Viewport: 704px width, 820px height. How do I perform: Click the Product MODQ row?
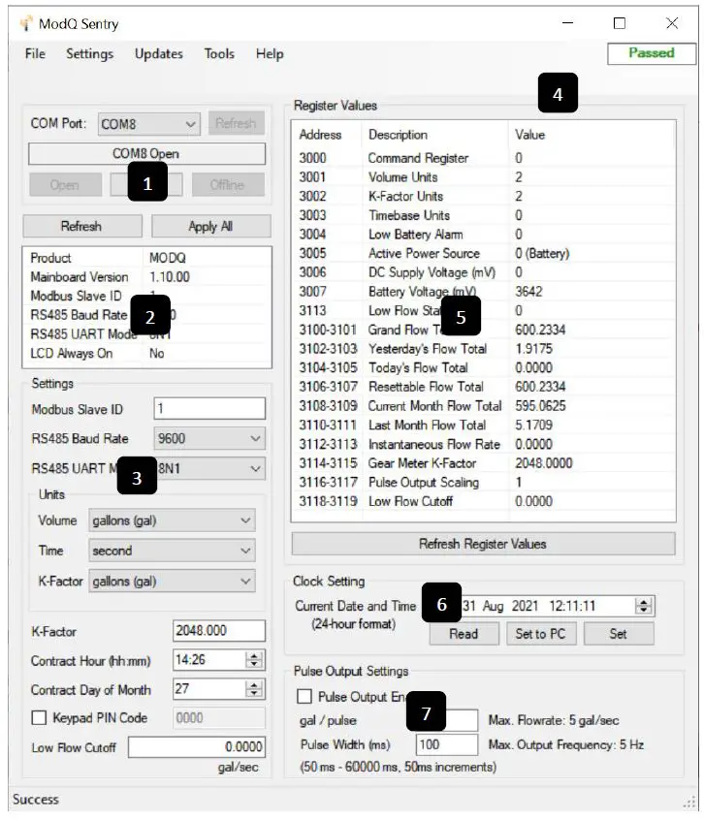coord(147,258)
